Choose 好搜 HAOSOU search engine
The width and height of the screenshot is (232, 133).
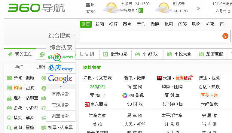coord(61,57)
